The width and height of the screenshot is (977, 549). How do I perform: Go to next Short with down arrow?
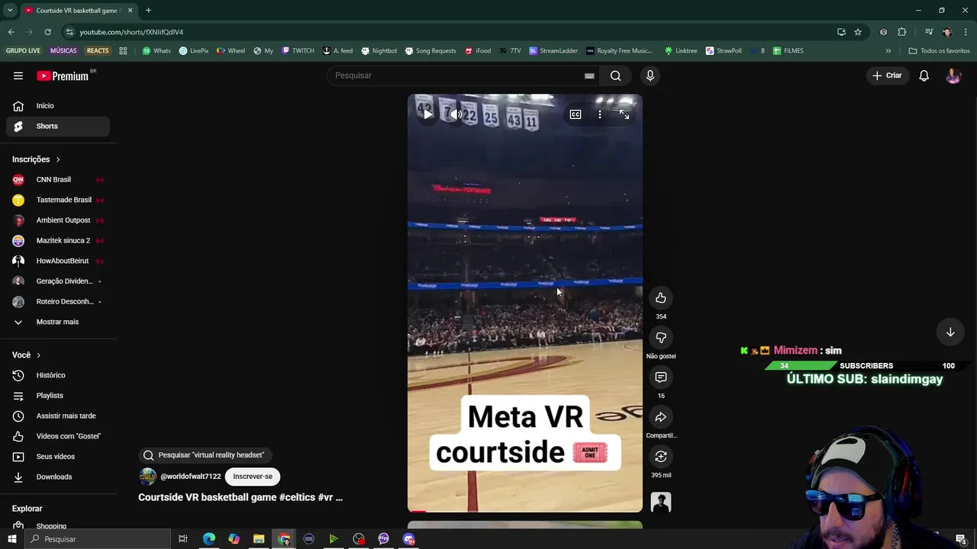[950, 332]
